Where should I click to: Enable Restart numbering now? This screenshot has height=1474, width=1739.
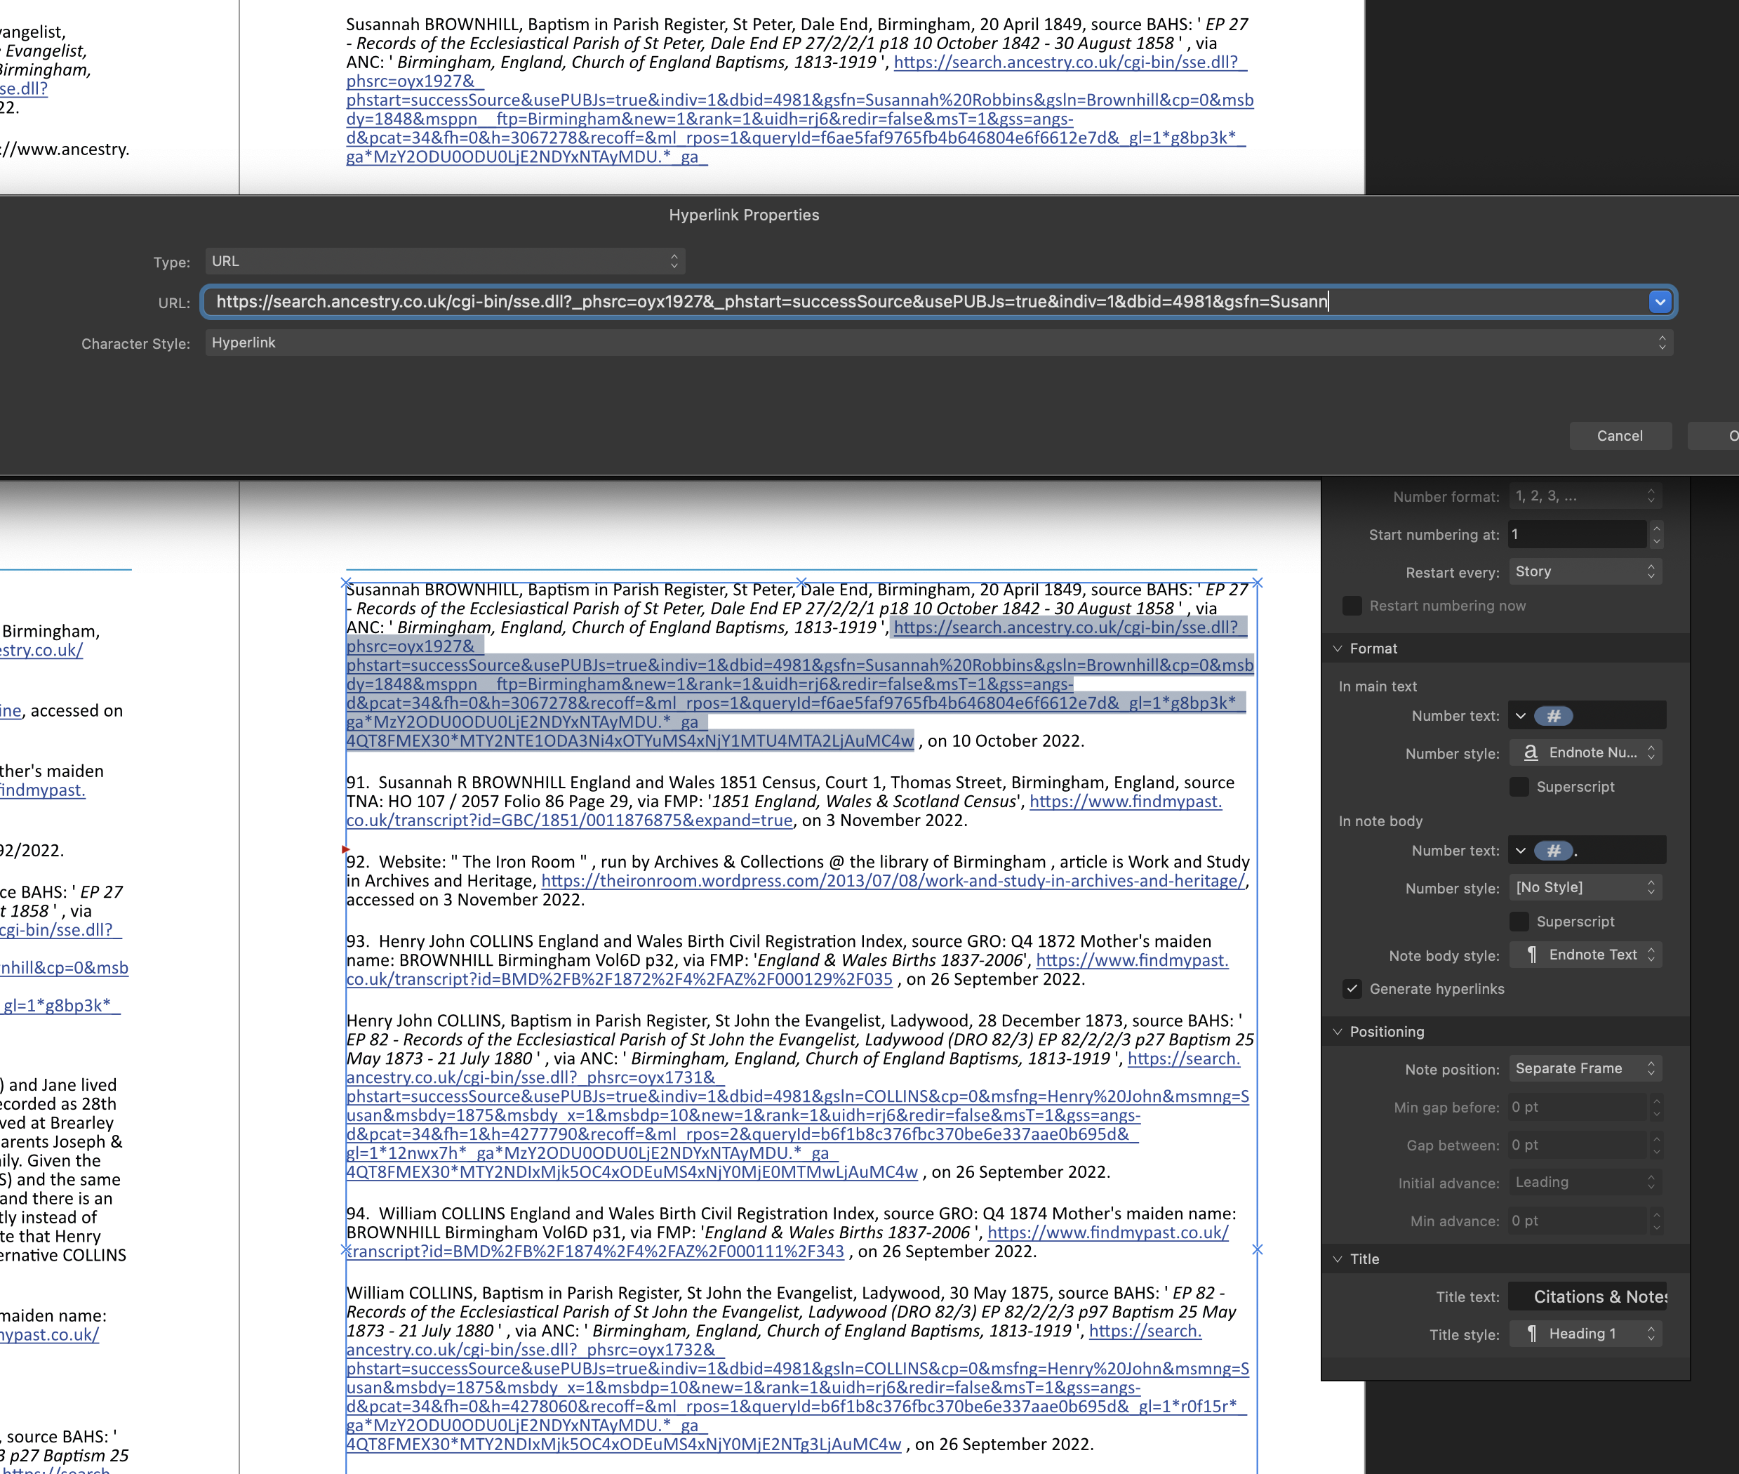click(x=1352, y=605)
